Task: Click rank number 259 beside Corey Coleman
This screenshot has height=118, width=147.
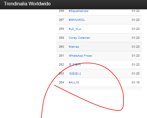Action: point(61,38)
